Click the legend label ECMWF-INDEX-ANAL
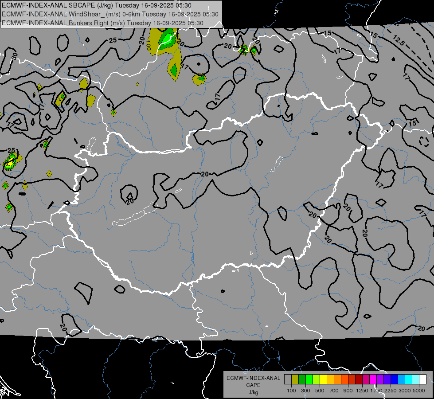Viewport: 434px width, 399px height. pyautogui.click(x=253, y=378)
